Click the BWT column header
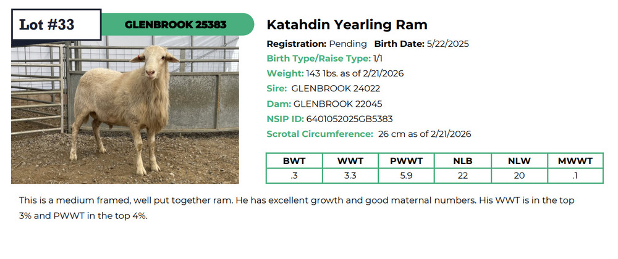The image size is (618, 259). (x=294, y=161)
